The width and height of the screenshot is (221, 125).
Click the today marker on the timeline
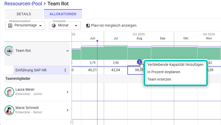point(97,41)
